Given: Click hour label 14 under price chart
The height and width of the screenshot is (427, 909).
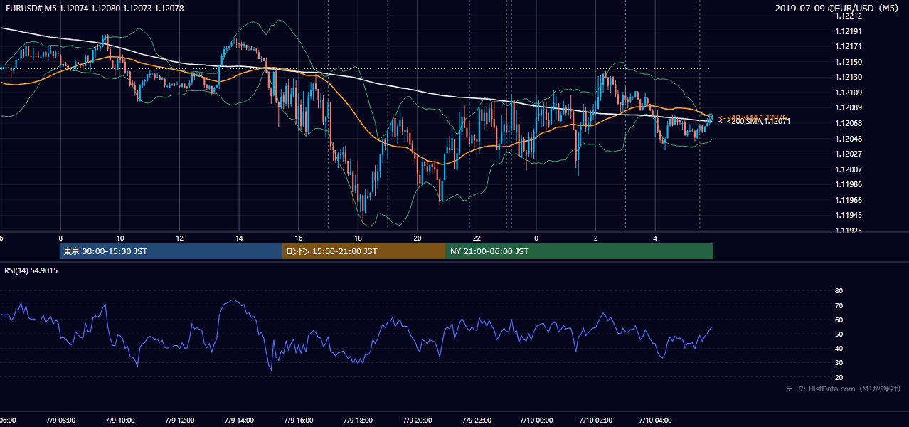Looking at the screenshot, I should (x=239, y=238).
